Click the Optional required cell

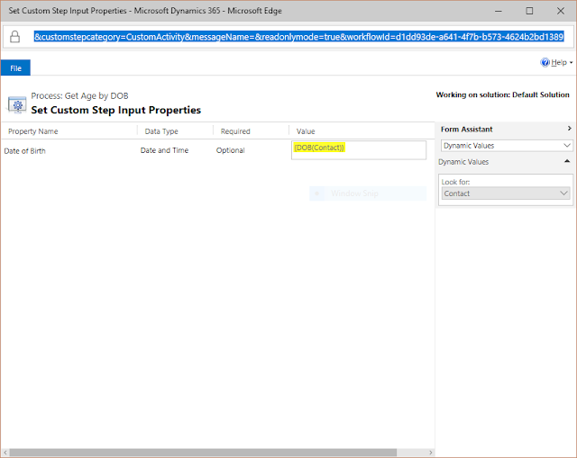point(231,150)
